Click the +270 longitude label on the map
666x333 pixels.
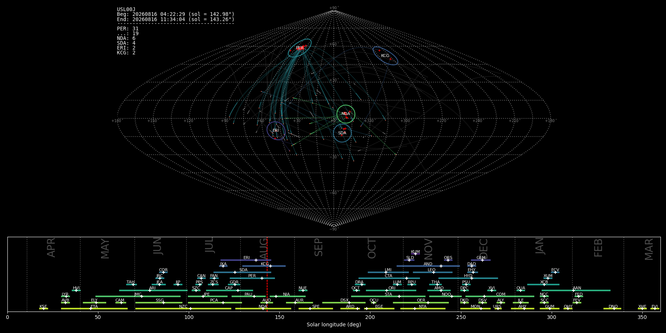coord(442,121)
